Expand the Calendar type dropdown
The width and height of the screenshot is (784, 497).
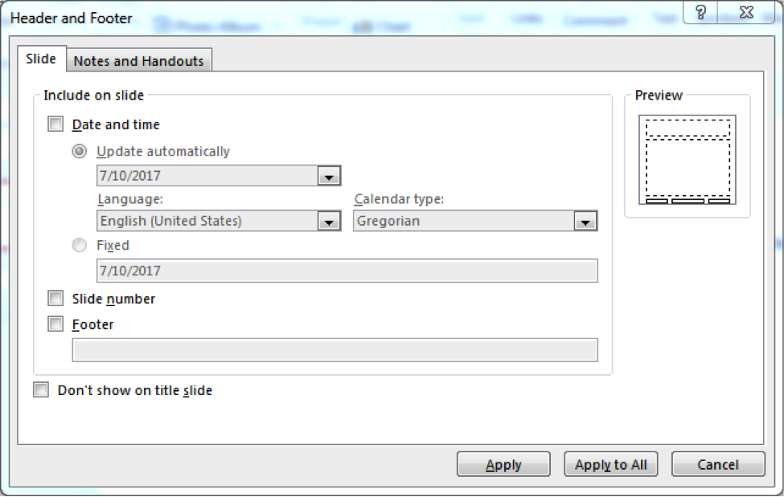coord(585,221)
